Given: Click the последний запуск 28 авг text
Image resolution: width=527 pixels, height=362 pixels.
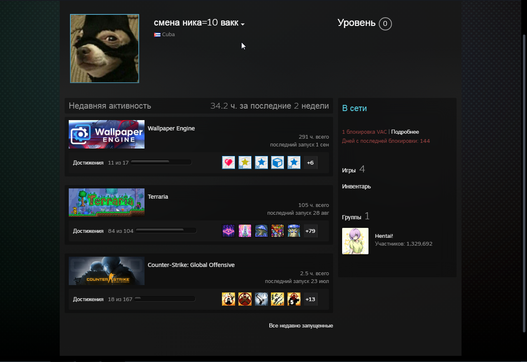Looking at the screenshot, I should point(298,213).
